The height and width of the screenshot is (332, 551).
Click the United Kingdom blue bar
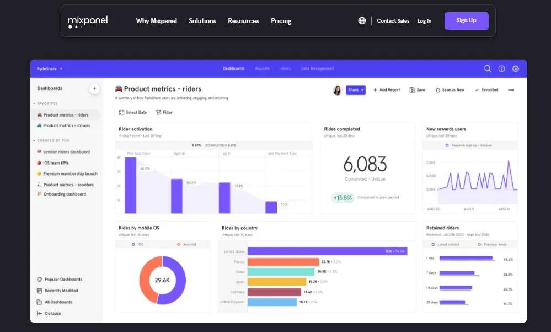[x=272, y=302]
